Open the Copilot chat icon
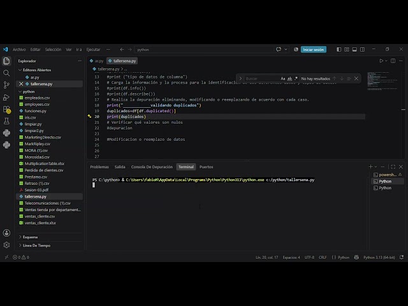Screen dimensions: 408x306 pyautogui.click(x=279, y=50)
